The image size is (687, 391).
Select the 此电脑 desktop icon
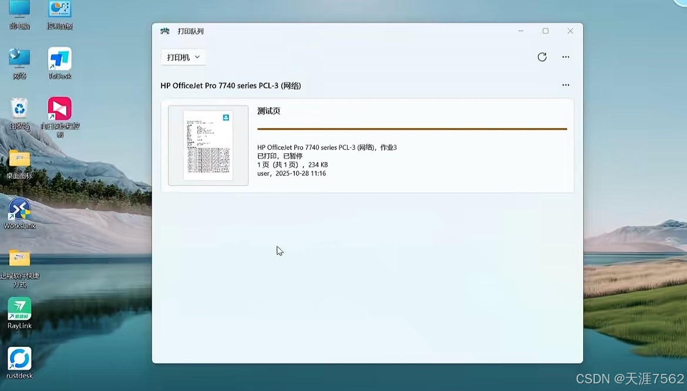pyautogui.click(x=19, y=14)
